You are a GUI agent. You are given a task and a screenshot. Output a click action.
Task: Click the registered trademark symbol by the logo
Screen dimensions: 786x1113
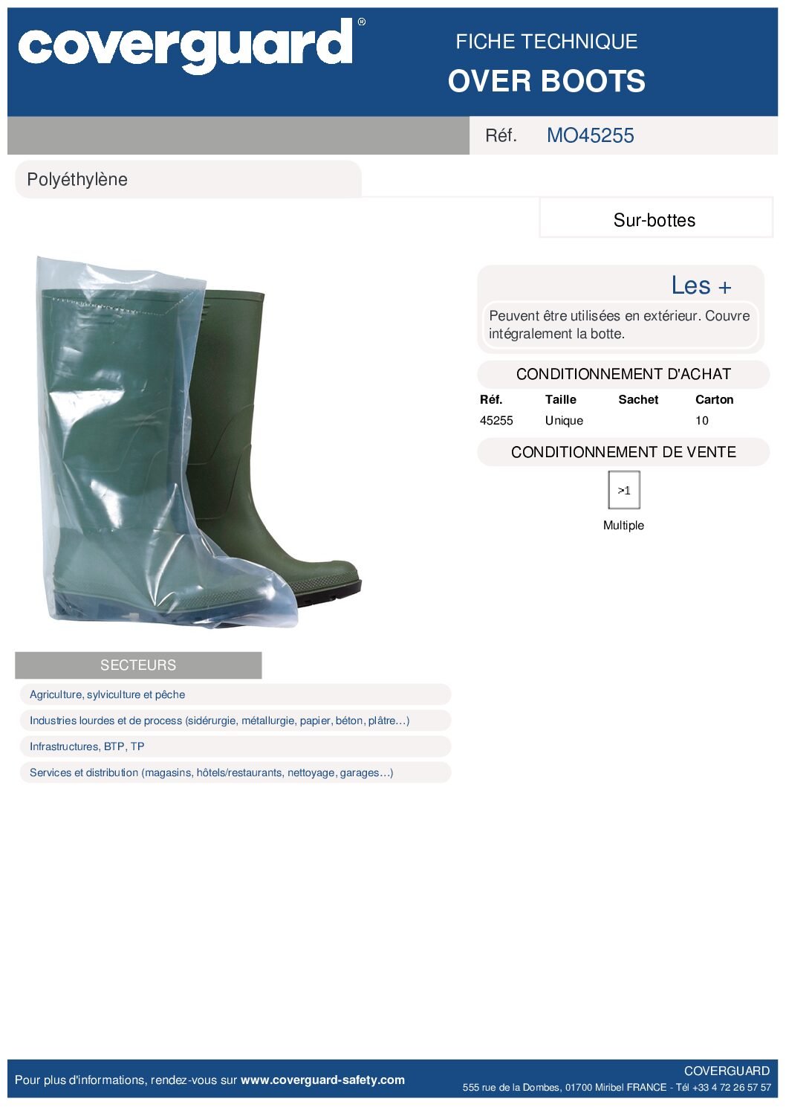pos(362,22)
